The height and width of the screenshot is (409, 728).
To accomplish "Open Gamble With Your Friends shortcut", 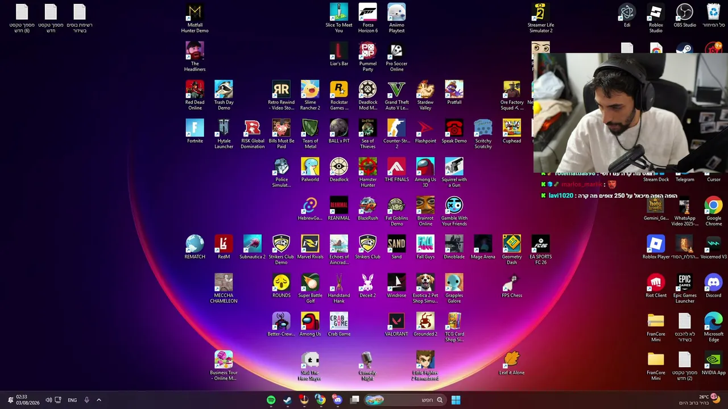I will coord(454,211).
